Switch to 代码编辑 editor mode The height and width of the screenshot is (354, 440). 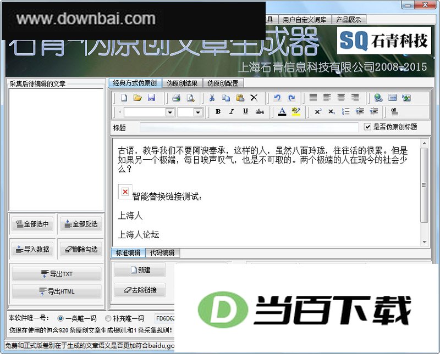162,252
